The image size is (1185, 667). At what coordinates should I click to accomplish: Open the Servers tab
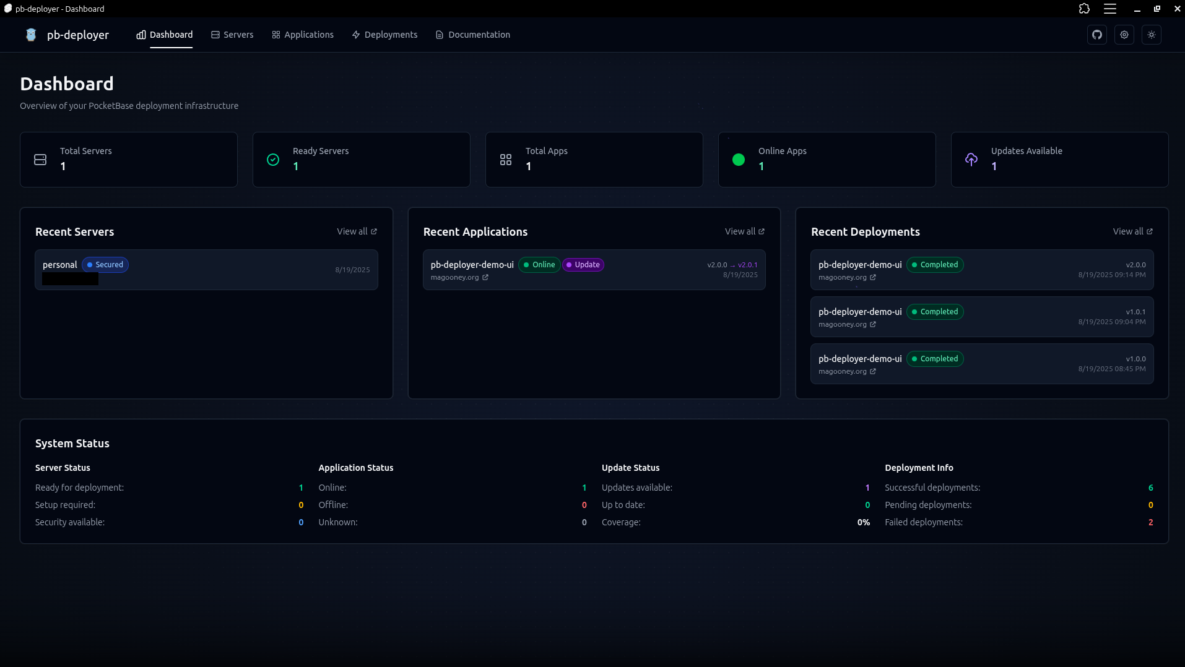click(x=232, y=35)
